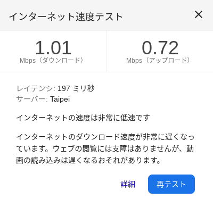The image size is (213, 199).
Task: Click the ミリ秒 unit text
Action: [x=84, y=88]
